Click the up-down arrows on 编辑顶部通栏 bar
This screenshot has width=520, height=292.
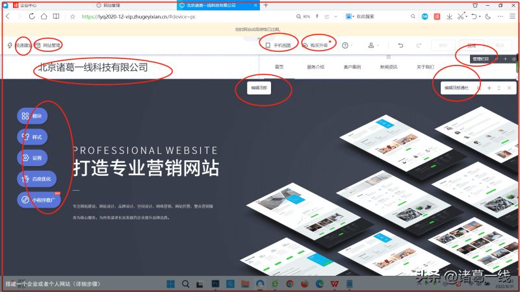pos(499,88)
